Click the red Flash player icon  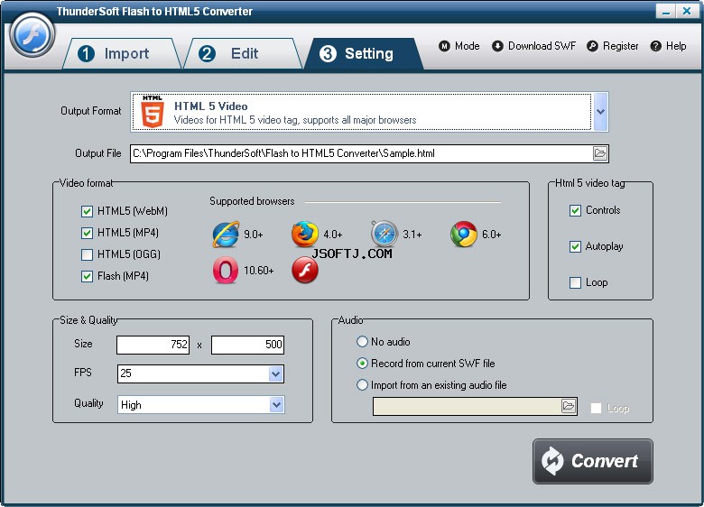pyautogui.click(x=305, y=270)
